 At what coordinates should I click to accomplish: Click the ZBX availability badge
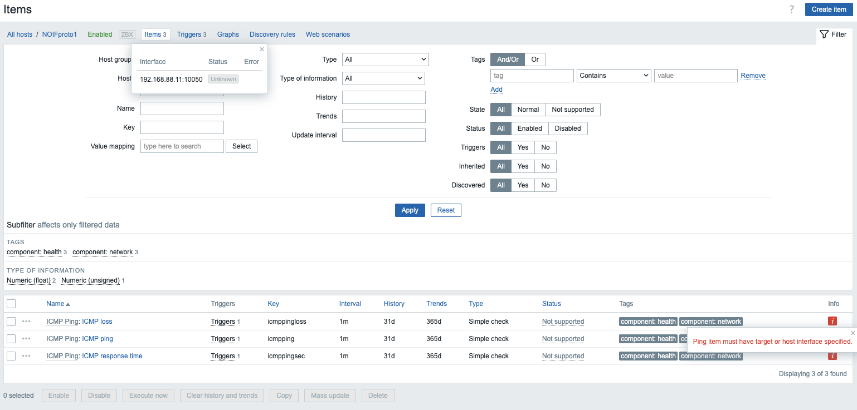click(x=127, y=34)
